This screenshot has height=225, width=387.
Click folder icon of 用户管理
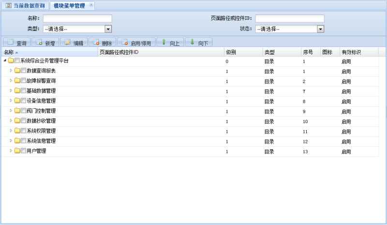17,151
